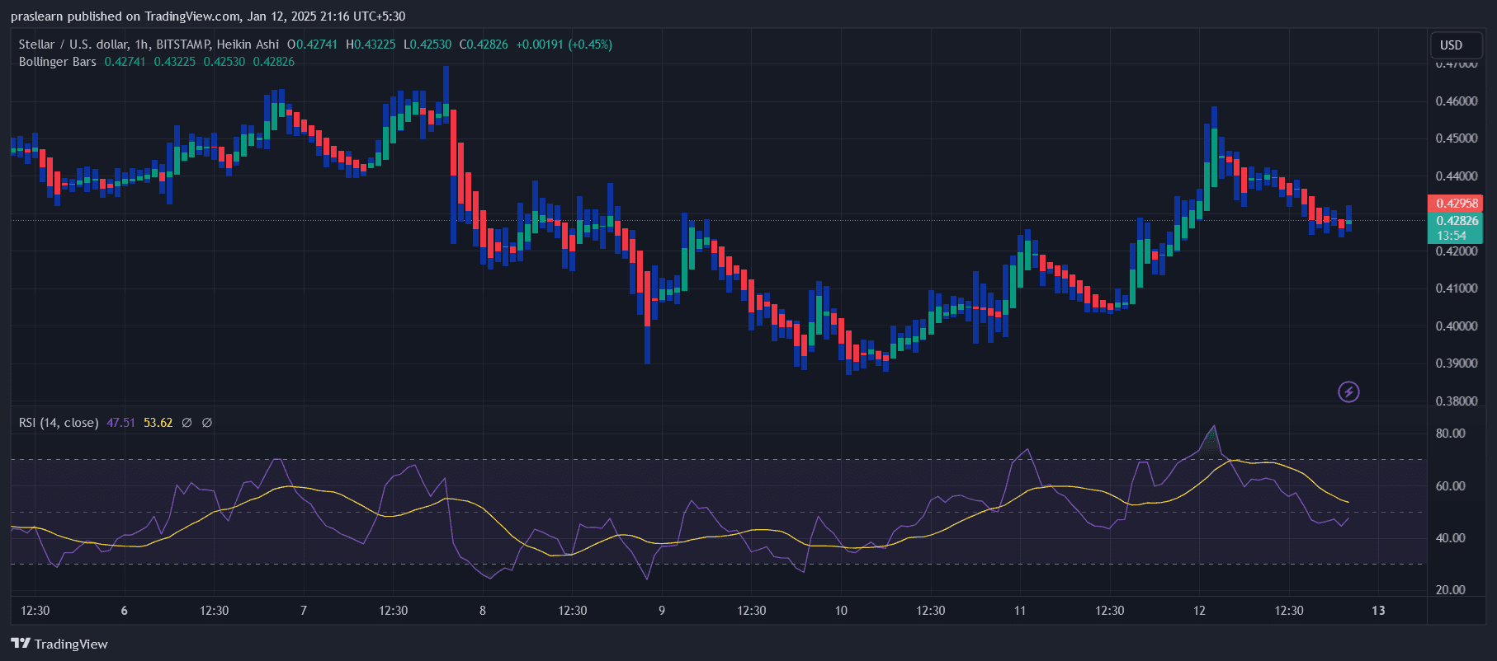Click date label 6 on time axis
This screenshot has width=1497, height=661.
click(x=125, y=611)
